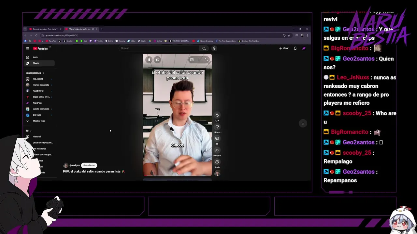Dislike the Short with the thumbs-down
The height and width of the screenshot is (234, 417).
coord(217,127)
